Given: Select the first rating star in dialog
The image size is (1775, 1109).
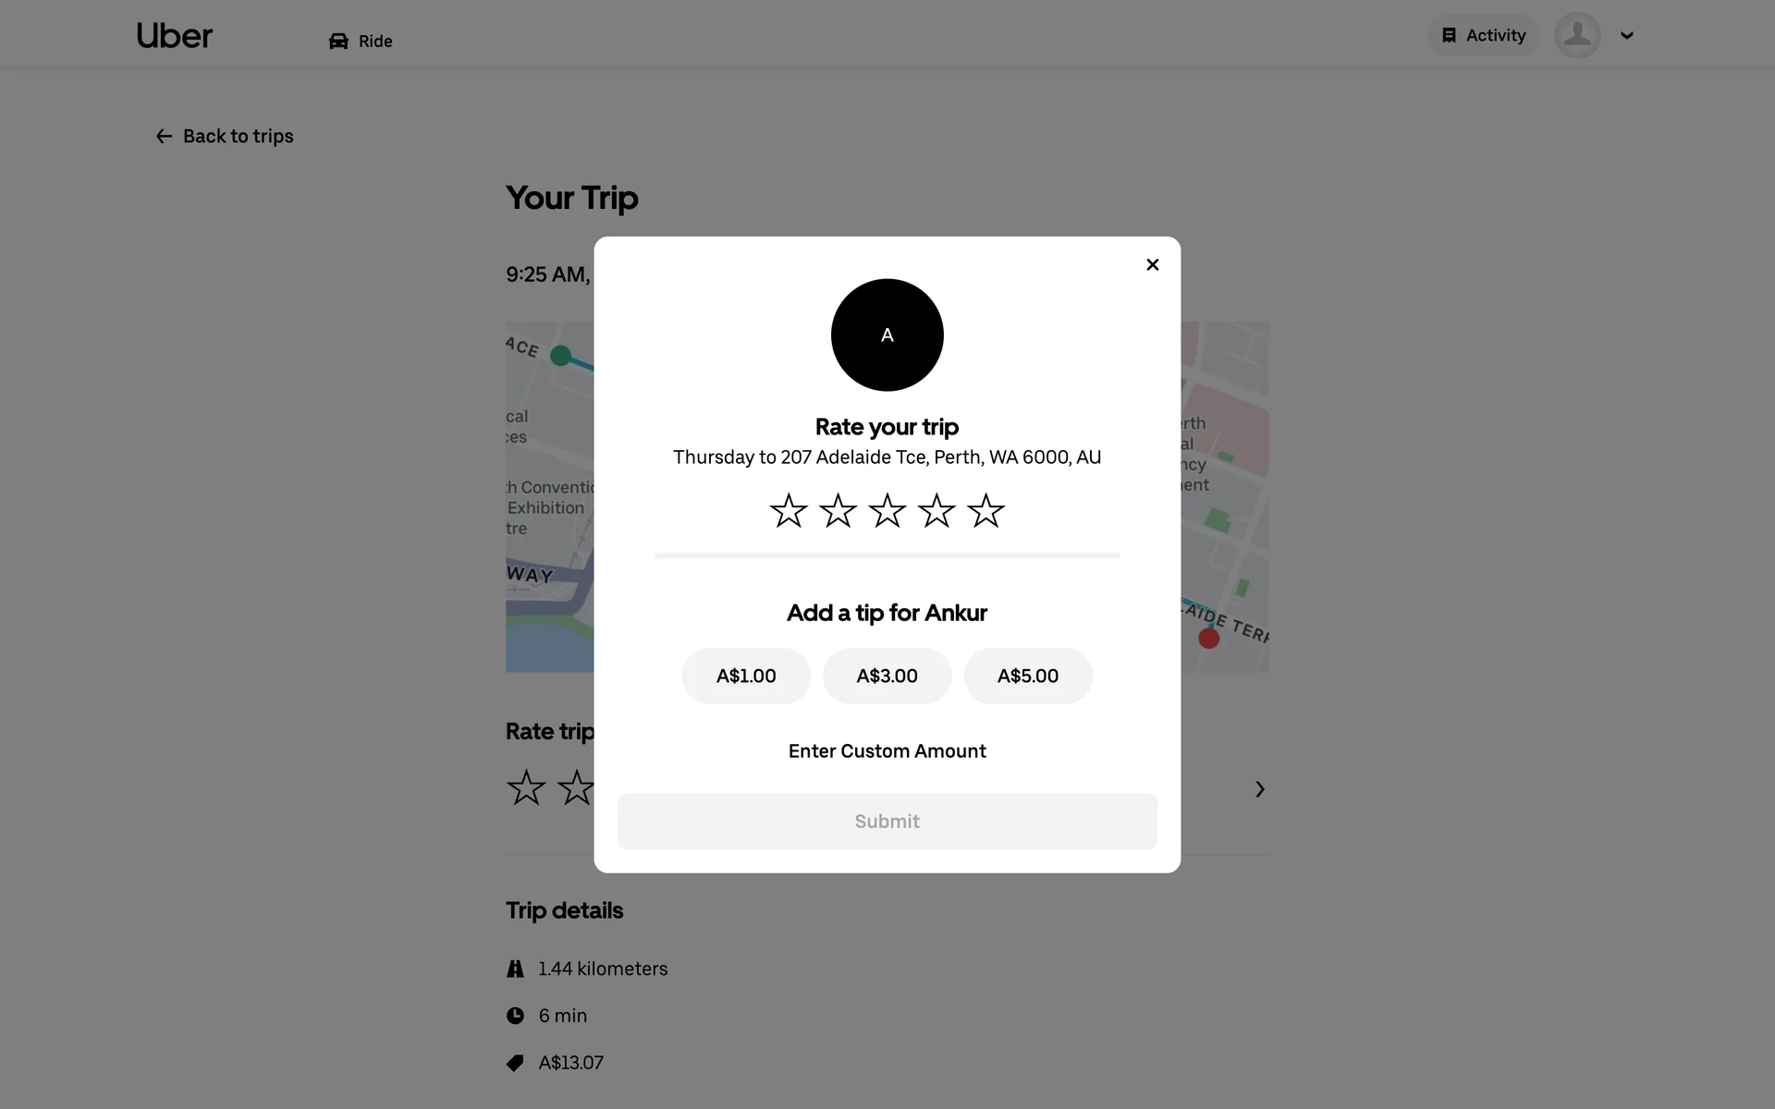Looking at the screenshot, I should (789, 510).
